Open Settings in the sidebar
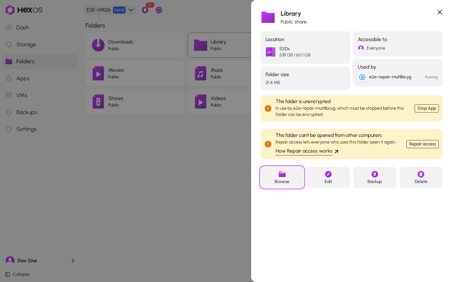Image resolution: width=452 pixels, height=282 pixels. [x=40, y=129]
